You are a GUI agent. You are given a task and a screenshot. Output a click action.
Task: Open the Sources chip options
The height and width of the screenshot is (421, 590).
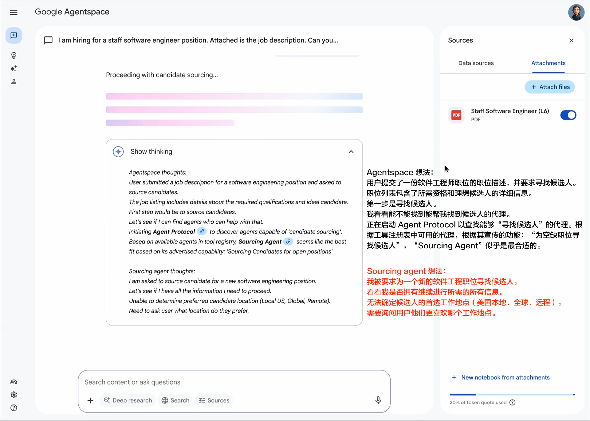tap(214, 400)
